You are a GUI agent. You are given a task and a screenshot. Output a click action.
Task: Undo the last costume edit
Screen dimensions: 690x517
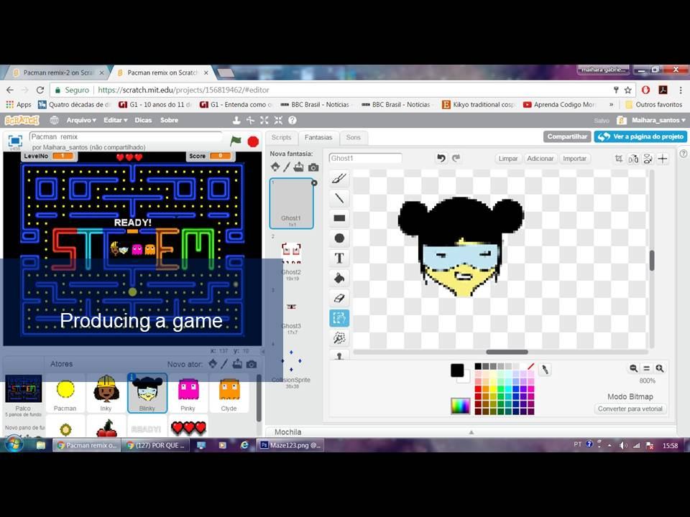pyautogui.click(x=441, y=158)
